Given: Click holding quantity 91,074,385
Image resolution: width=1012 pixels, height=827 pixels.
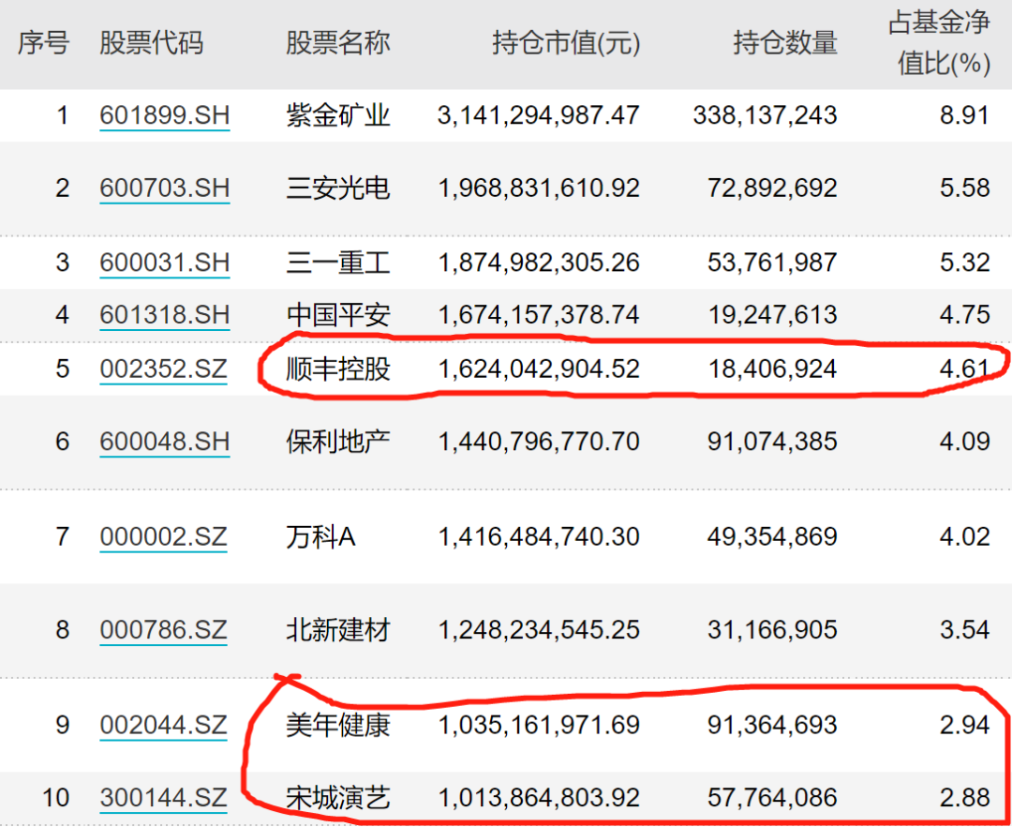Looking at the screenshot, I should 772,442.
